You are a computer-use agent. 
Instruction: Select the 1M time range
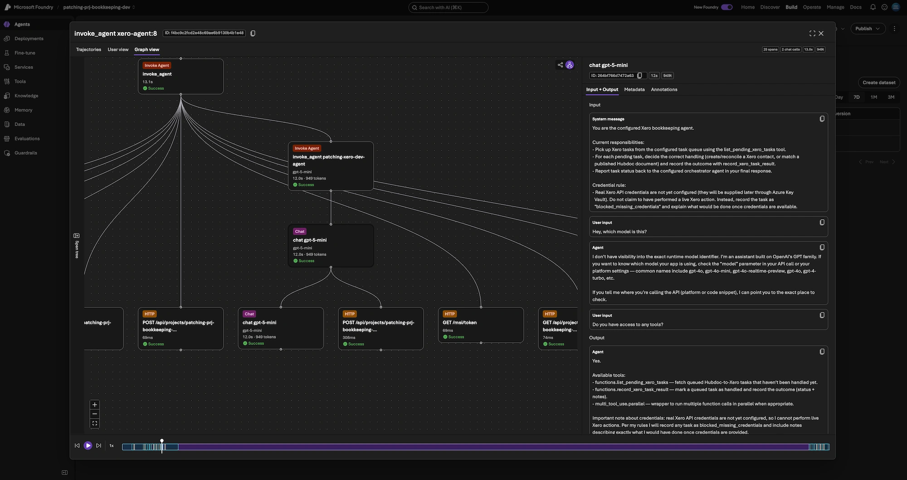pyautogui.click(x=874, y=97)
